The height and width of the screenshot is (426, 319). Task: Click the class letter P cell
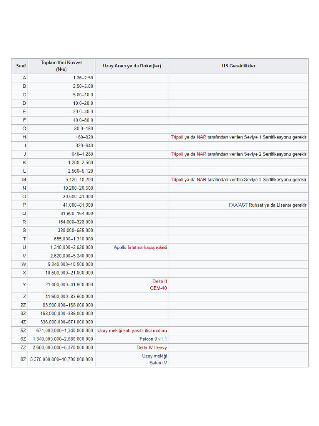point(20,205)
